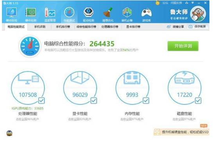
Task: Toggle the disk performance checkbox
Action: [x=198, y=101]
